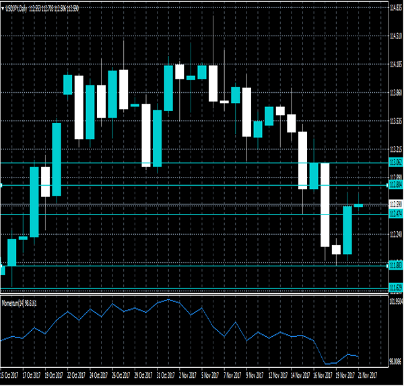Click the 112.240 price axis label
404x386 pixels.
pyautogui.click(x=396, y=234)
